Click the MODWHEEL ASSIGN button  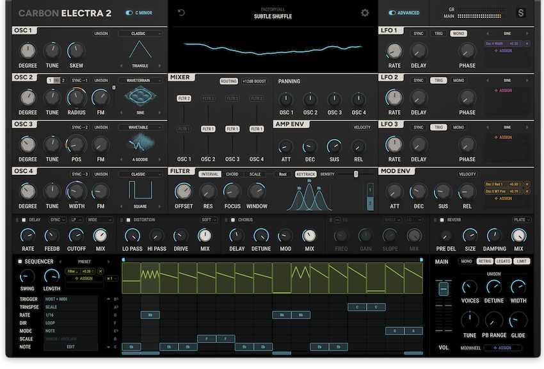[x=502, y=348]
